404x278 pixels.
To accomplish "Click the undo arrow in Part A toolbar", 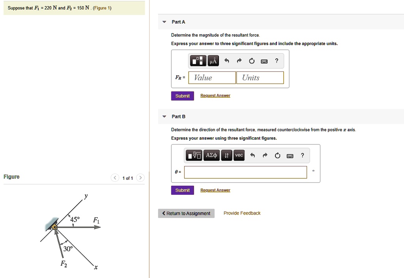I will tap(226, 61).
